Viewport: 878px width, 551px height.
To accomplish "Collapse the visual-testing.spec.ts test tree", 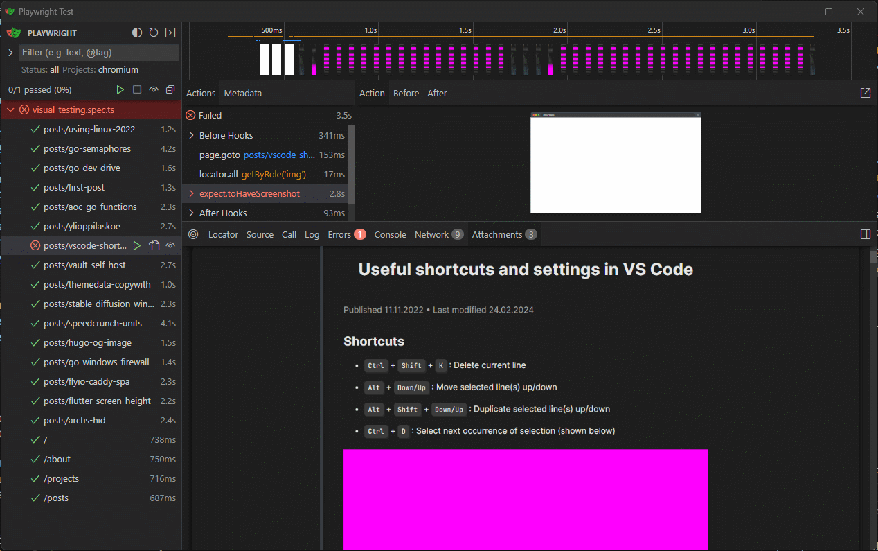I will (x=10, y=109).
